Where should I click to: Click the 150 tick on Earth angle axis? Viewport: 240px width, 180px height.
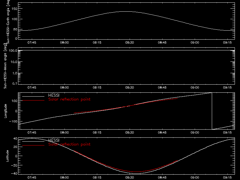click(14, 9)
